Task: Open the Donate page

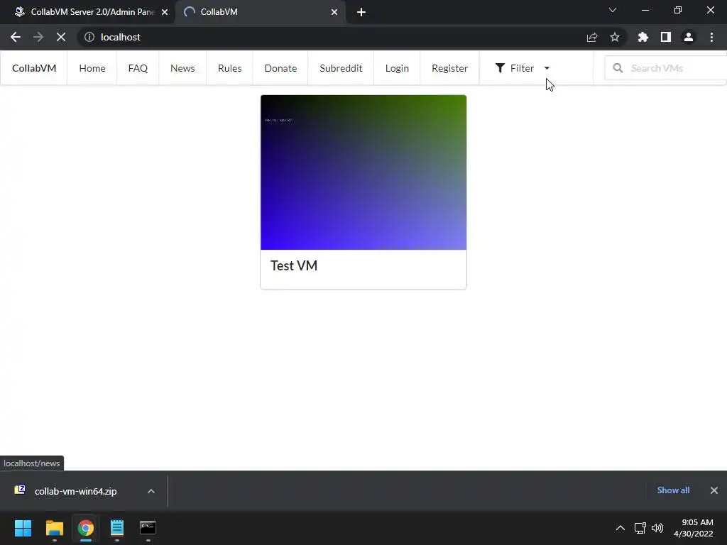Action: [280, 68]
